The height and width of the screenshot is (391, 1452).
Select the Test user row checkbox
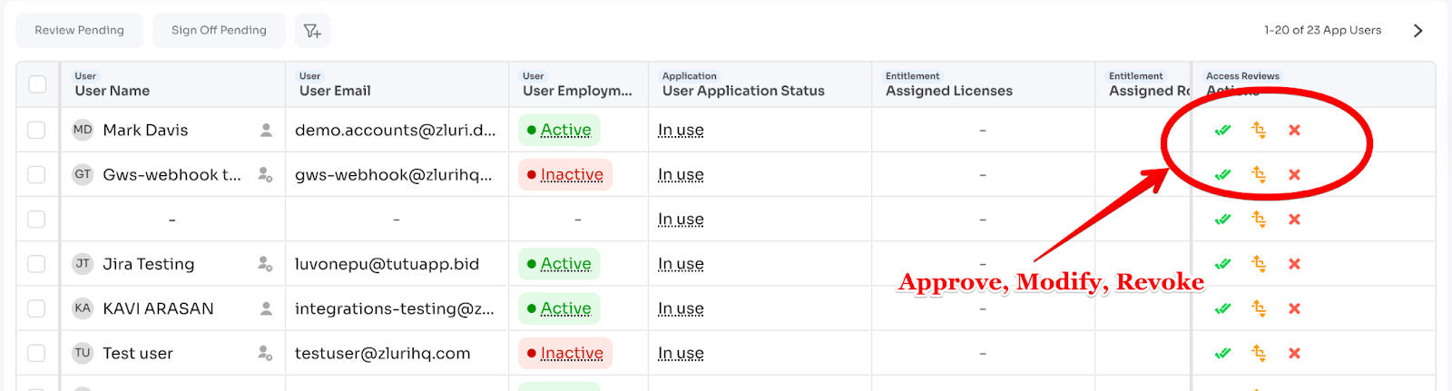coord(36,353)
